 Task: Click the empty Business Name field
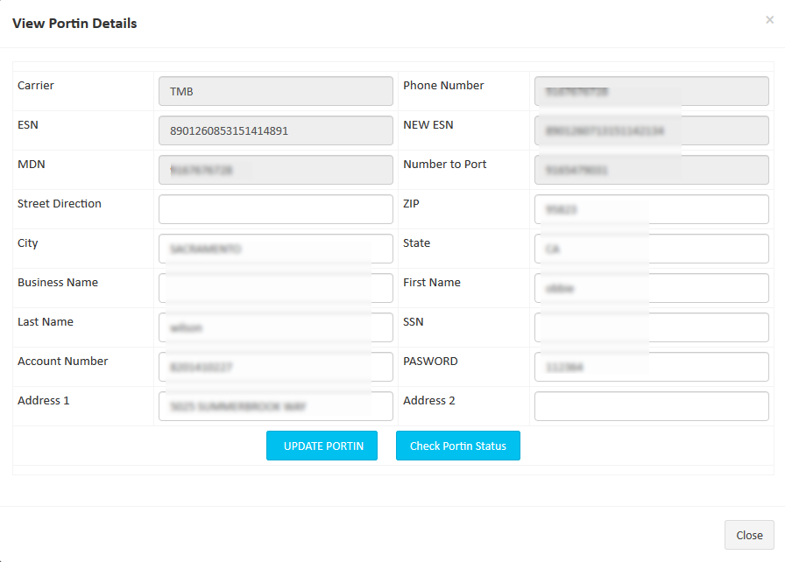click(276, 288)
